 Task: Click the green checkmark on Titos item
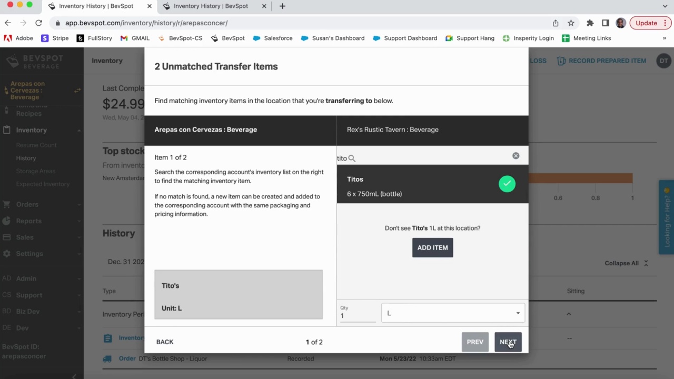pos(507,184)
